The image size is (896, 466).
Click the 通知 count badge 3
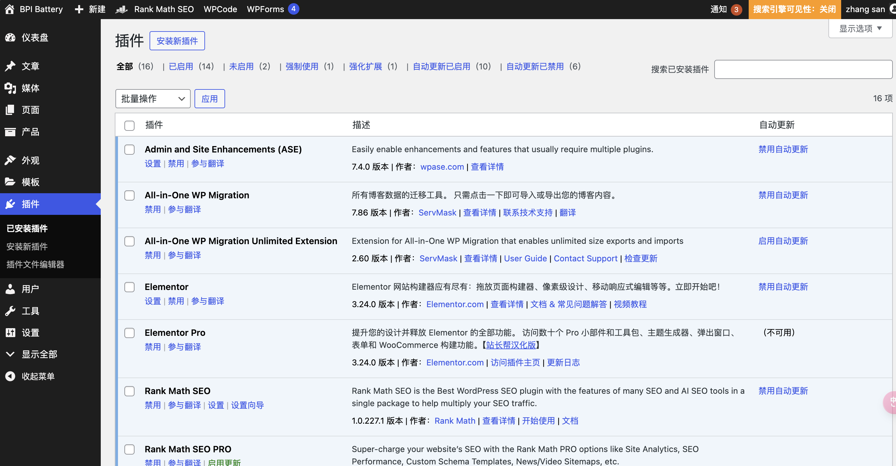(736, 9)
